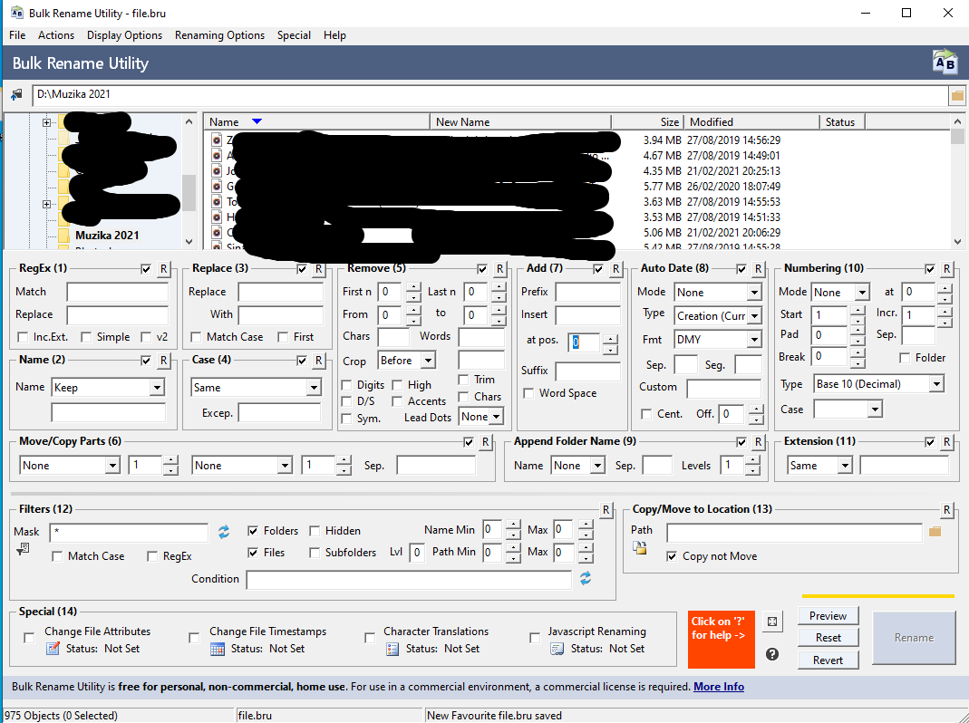This screenshot has height=723, width=969.
Task: Reset Auto Date (8) section with R button
Action: point(759,269)
